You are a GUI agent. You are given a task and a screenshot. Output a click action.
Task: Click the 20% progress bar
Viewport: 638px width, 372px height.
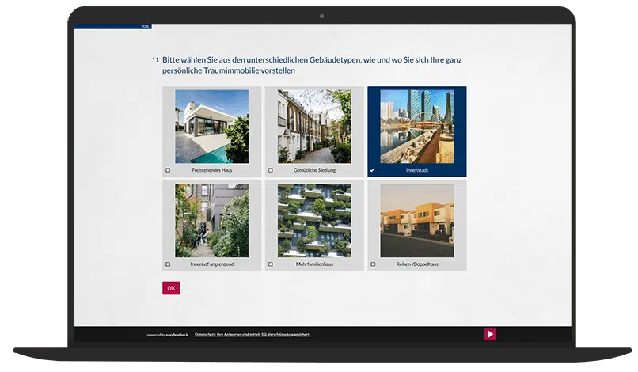[112, 26]
